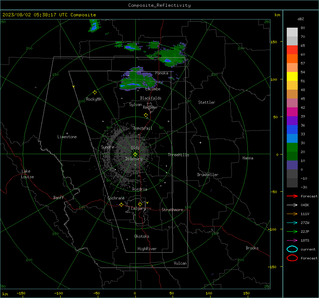Image resolution: width=319 pixels, height=298 pixels.
Task: Click the red forecast ellipse legend icon
Action: (292, 258)
